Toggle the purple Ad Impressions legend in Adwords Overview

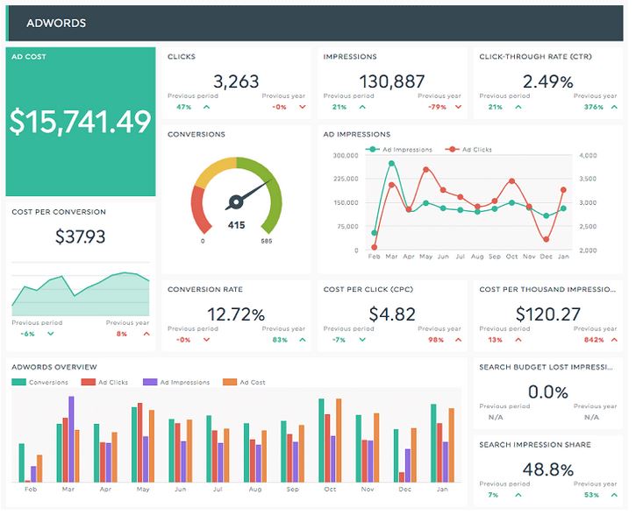[x=176, y=382]
